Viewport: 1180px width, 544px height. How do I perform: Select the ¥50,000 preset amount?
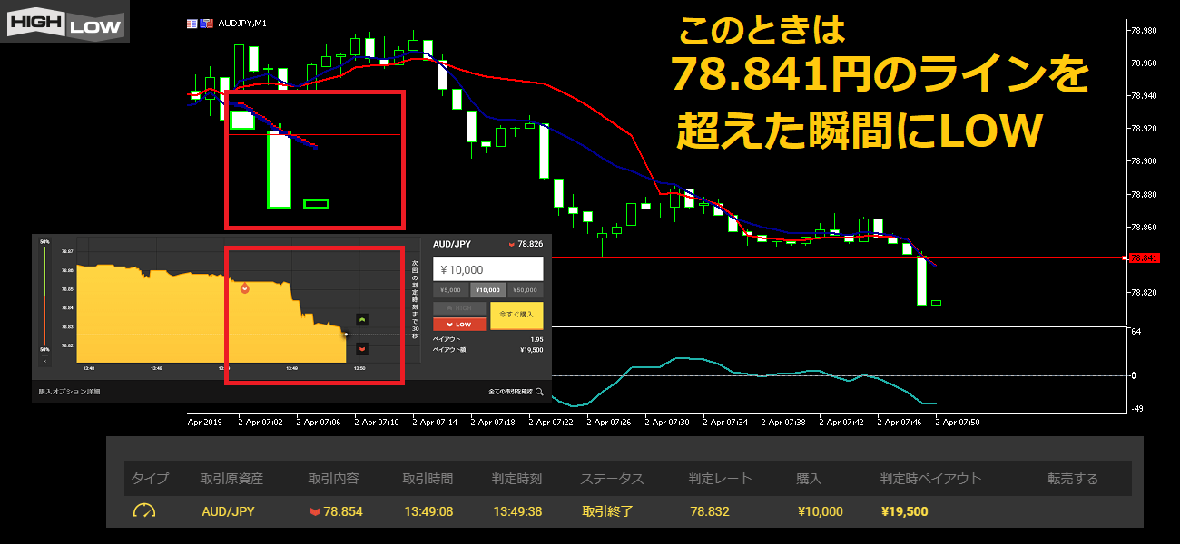(x=526, y=290)
